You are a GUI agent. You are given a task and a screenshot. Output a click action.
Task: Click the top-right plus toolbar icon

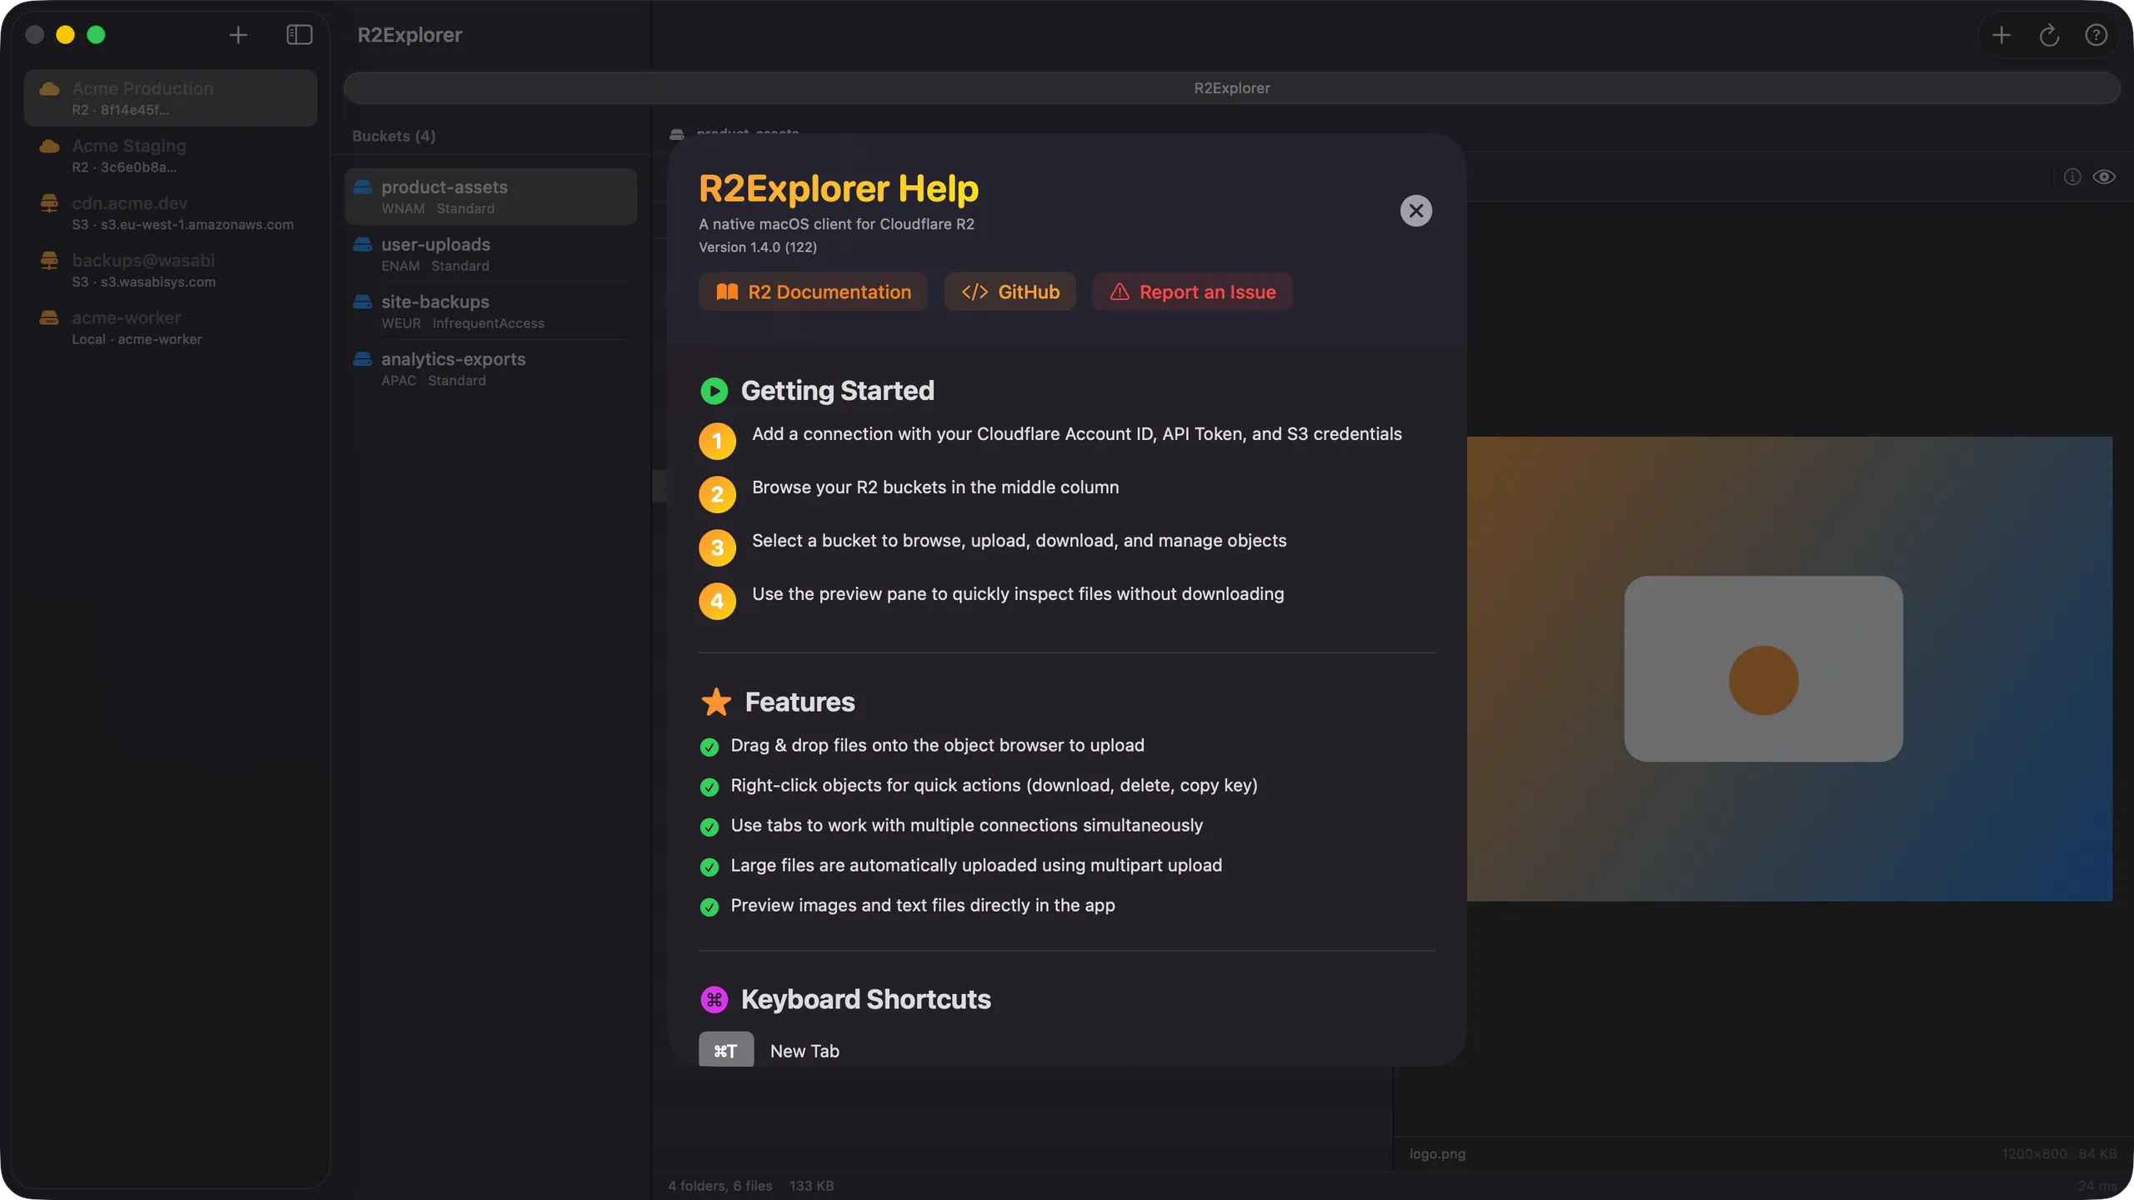(x=2001, y=35)
